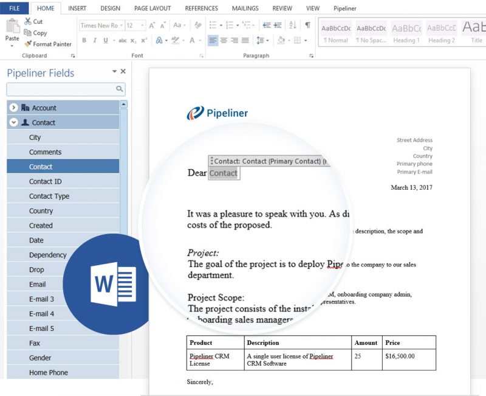This screenshot has width=486, height=396.
Task: Select the Country field in the list
Action: coord(63,210)
